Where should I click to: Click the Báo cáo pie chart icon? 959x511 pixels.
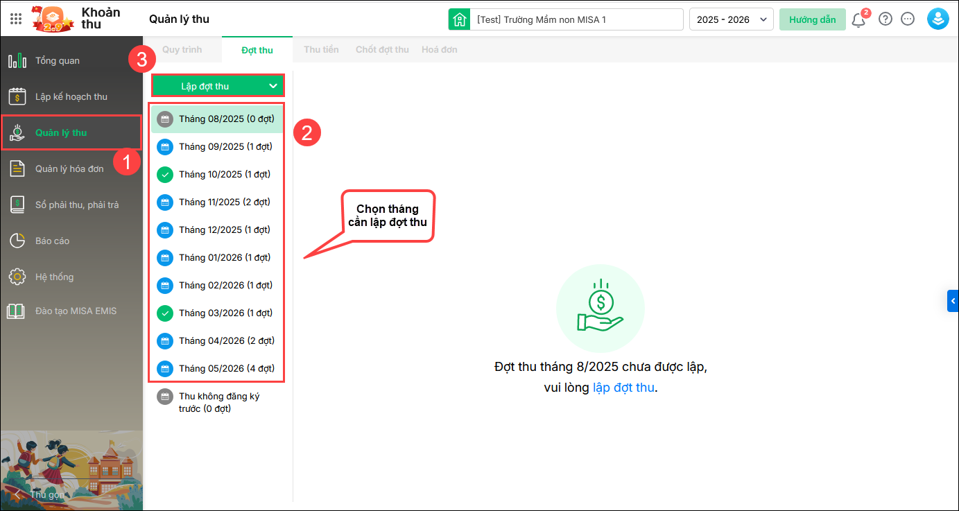click(x=17, y=241)
